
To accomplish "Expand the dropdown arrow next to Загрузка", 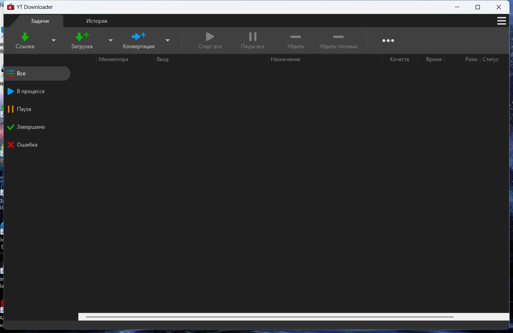I will coord(111,40).
